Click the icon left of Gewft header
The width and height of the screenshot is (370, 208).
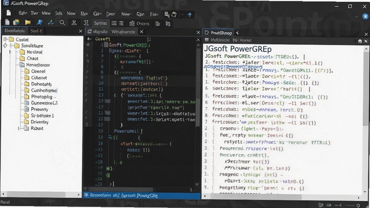(x=89, y=39)
